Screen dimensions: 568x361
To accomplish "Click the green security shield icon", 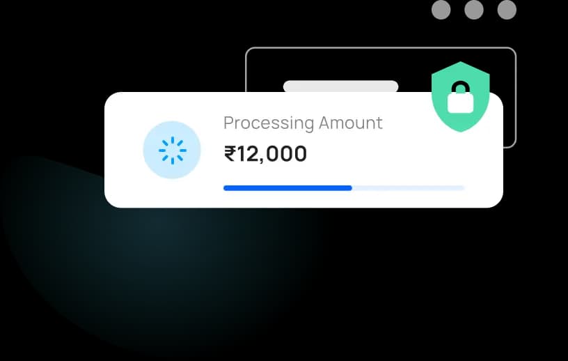I will [460, 97].
